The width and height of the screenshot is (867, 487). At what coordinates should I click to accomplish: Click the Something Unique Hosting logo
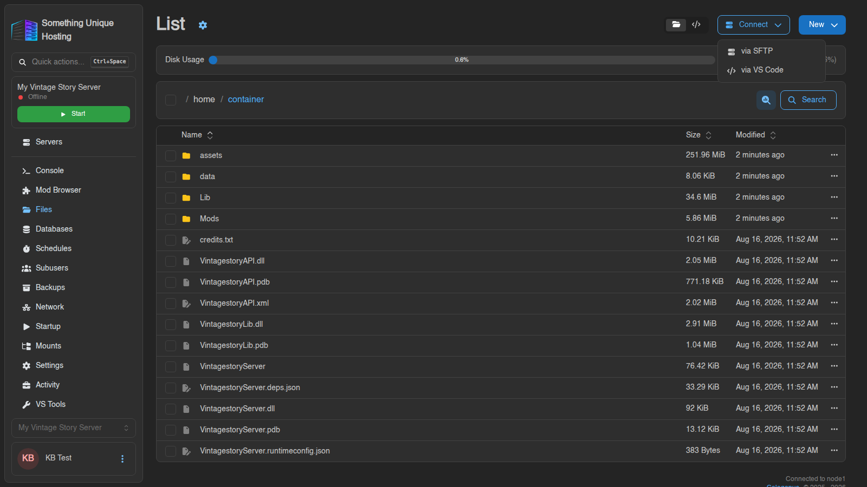click(x=25, y=30)
